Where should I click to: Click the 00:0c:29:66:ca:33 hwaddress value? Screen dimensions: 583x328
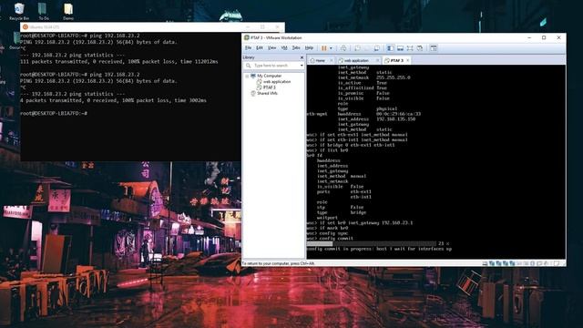pyautogui.click(x=398, y=114)
